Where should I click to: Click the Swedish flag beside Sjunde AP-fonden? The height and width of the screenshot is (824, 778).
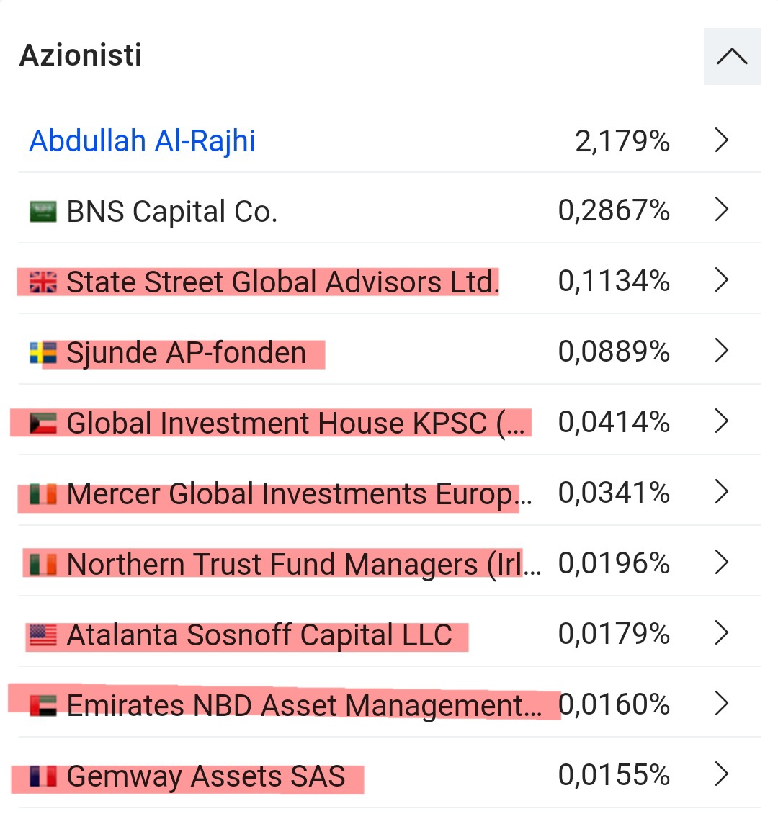coord(43,353)
